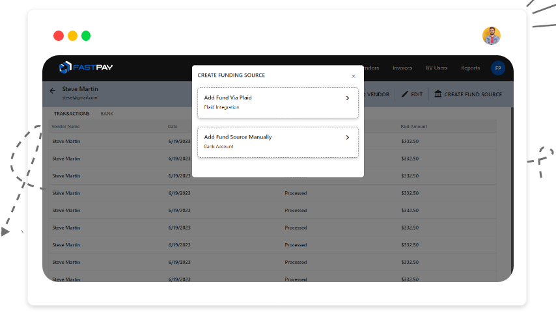The image size is (556, 314).
Task: Switch to the Transactions tab
Action: click(72, 114)
